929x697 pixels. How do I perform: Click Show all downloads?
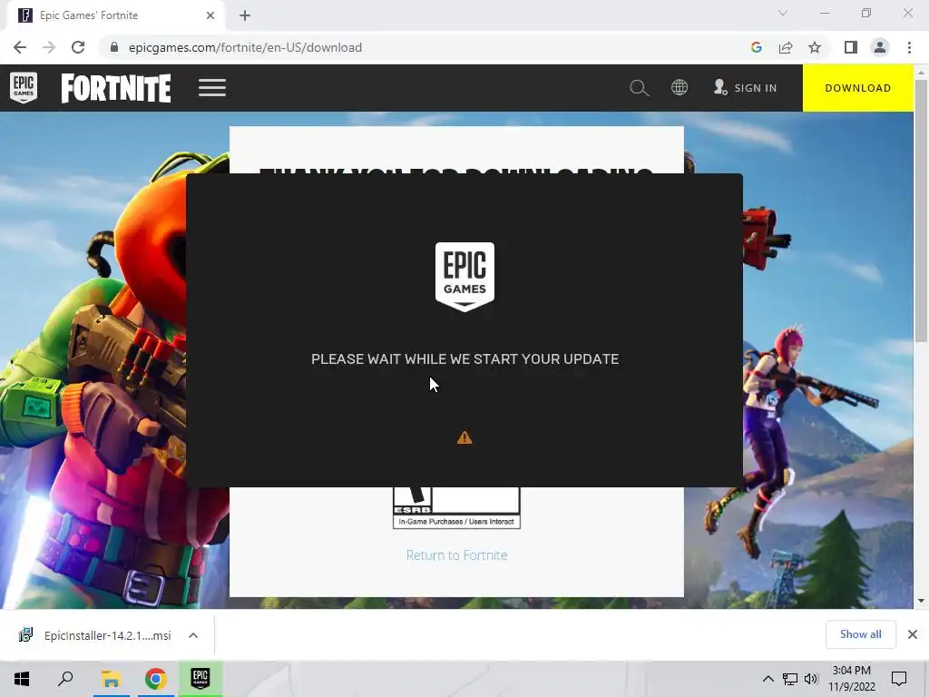point(860,634)
